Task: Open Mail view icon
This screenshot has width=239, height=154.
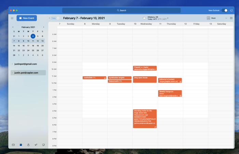Action: point(13,145)
